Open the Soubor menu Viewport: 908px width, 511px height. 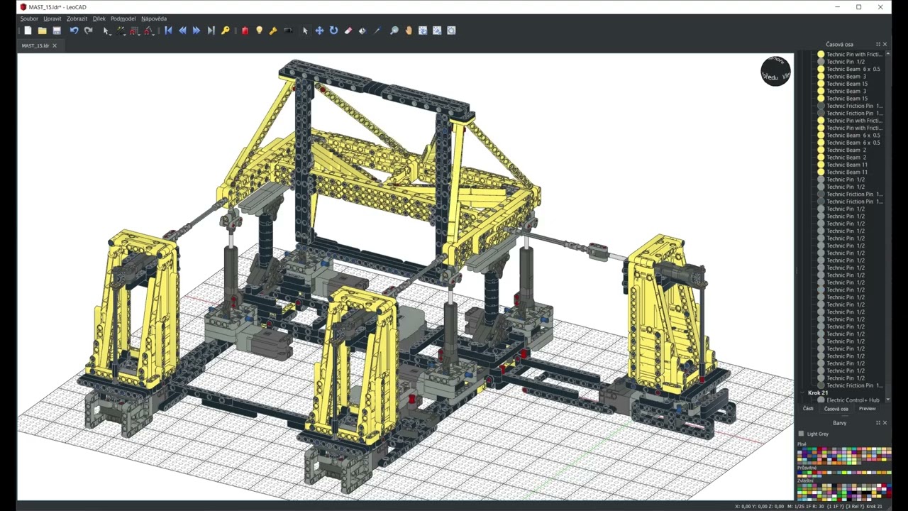[x=29, y=18]
